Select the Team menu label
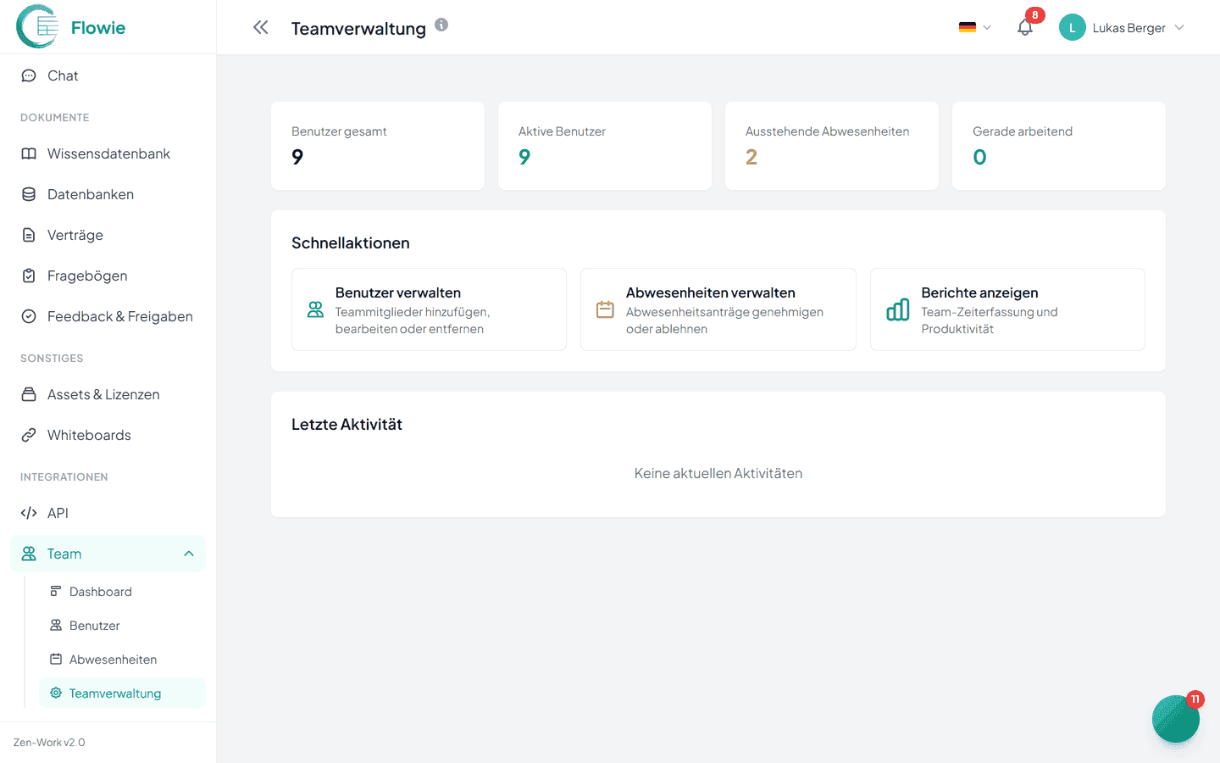 point(64,554)
